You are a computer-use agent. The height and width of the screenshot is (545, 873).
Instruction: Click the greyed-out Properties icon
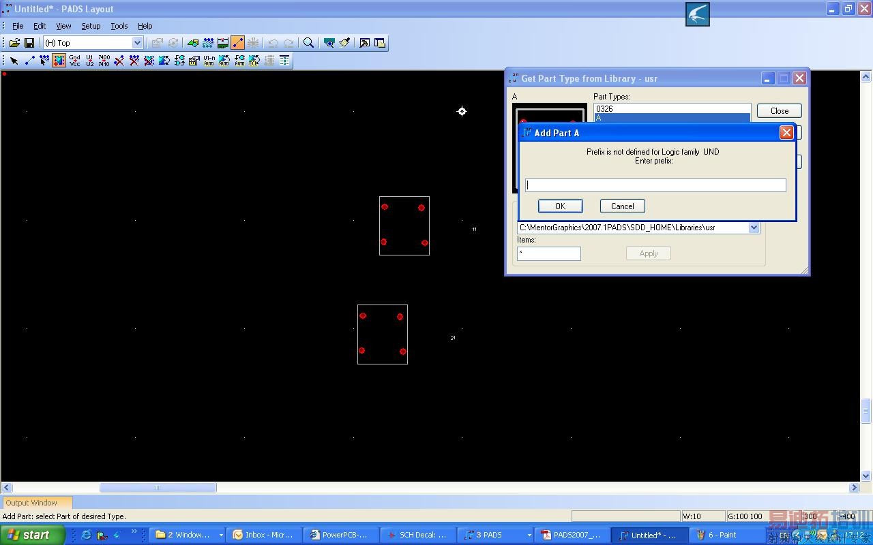157,43
